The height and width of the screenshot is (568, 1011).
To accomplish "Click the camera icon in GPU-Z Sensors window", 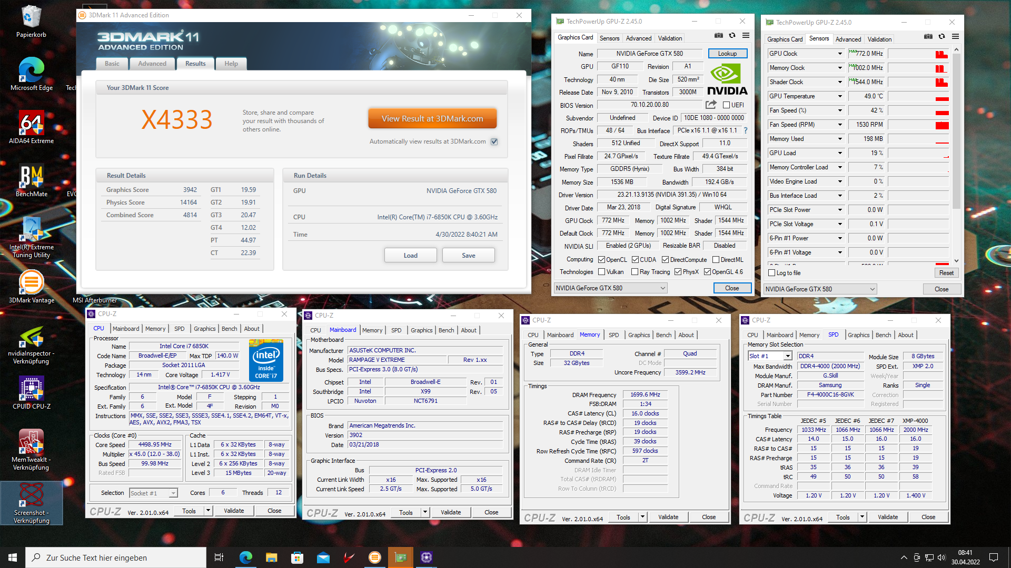I will tap(928, 36).
